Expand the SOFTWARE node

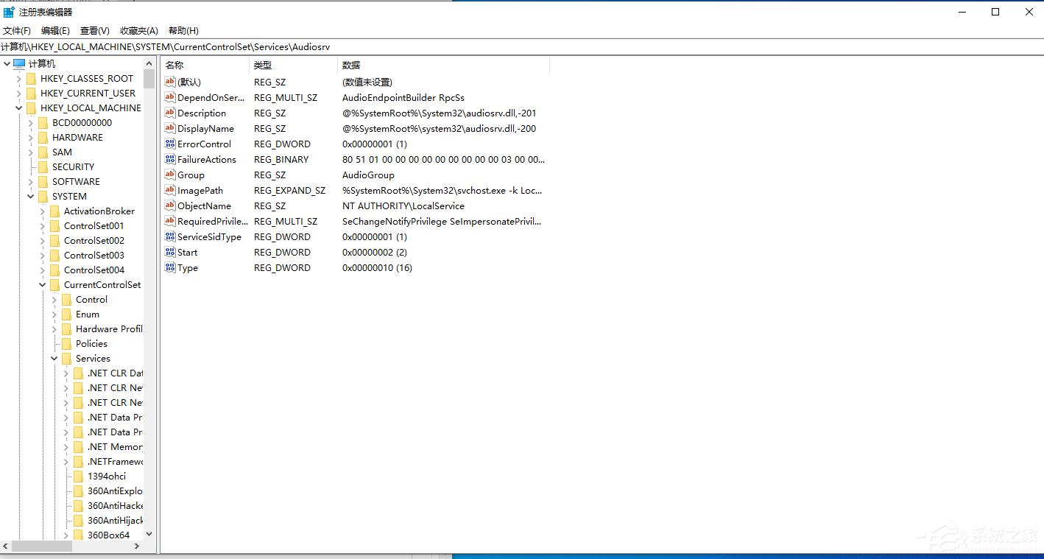(30, 181)
